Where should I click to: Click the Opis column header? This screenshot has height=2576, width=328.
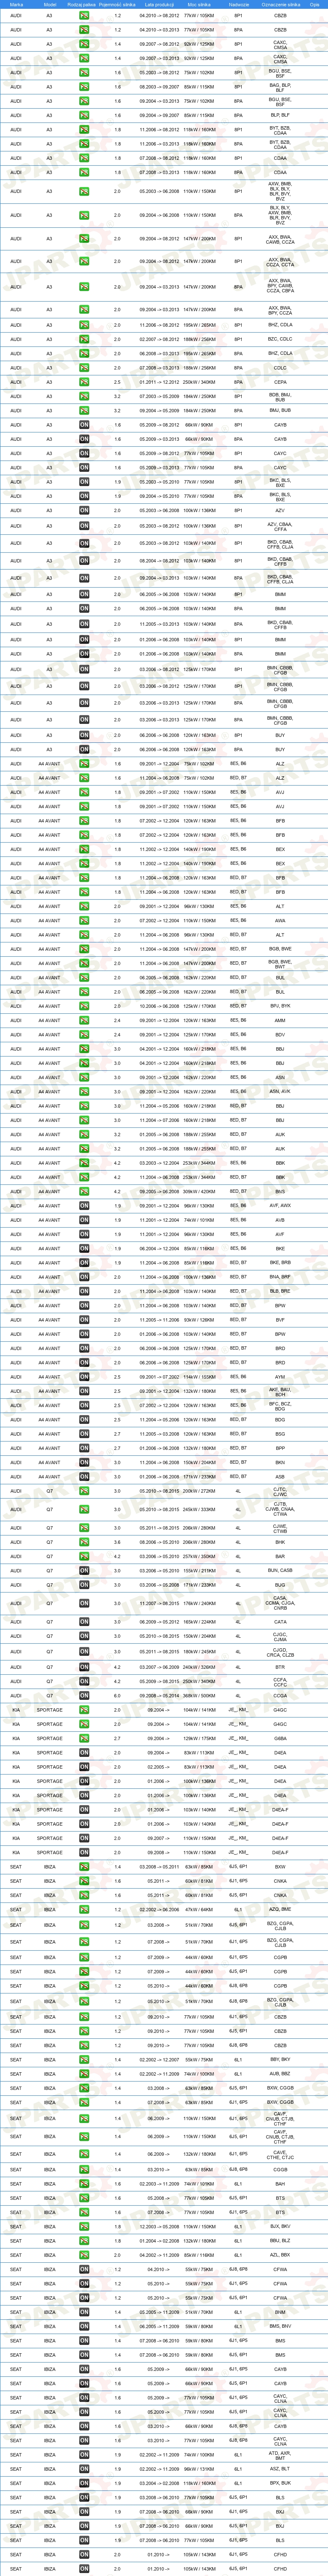[x=314, y=4]
